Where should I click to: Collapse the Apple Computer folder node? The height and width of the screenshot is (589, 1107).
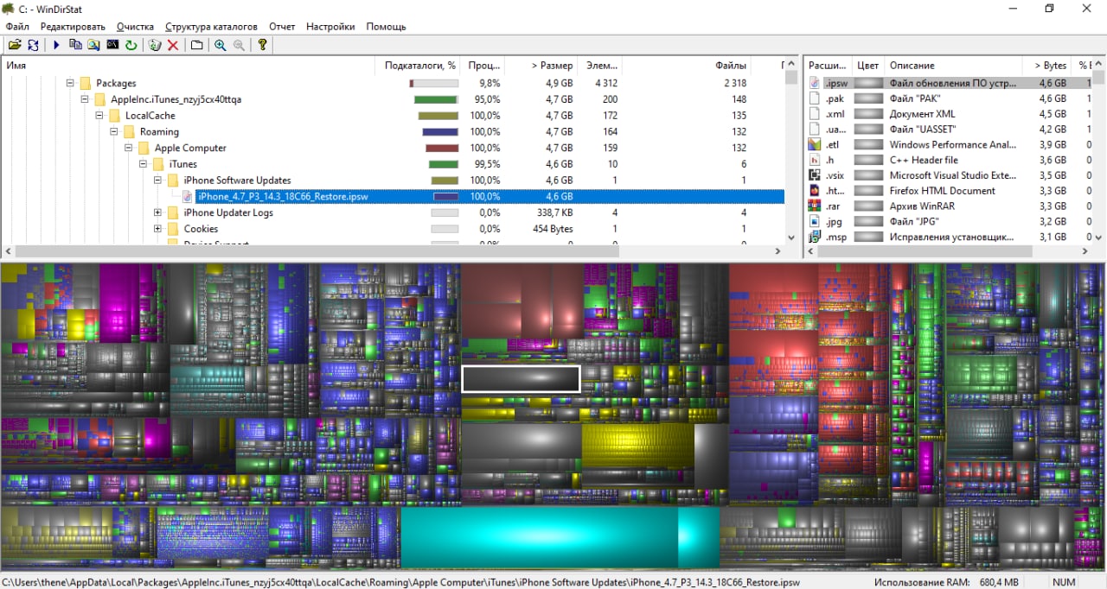tap(129, 148)
